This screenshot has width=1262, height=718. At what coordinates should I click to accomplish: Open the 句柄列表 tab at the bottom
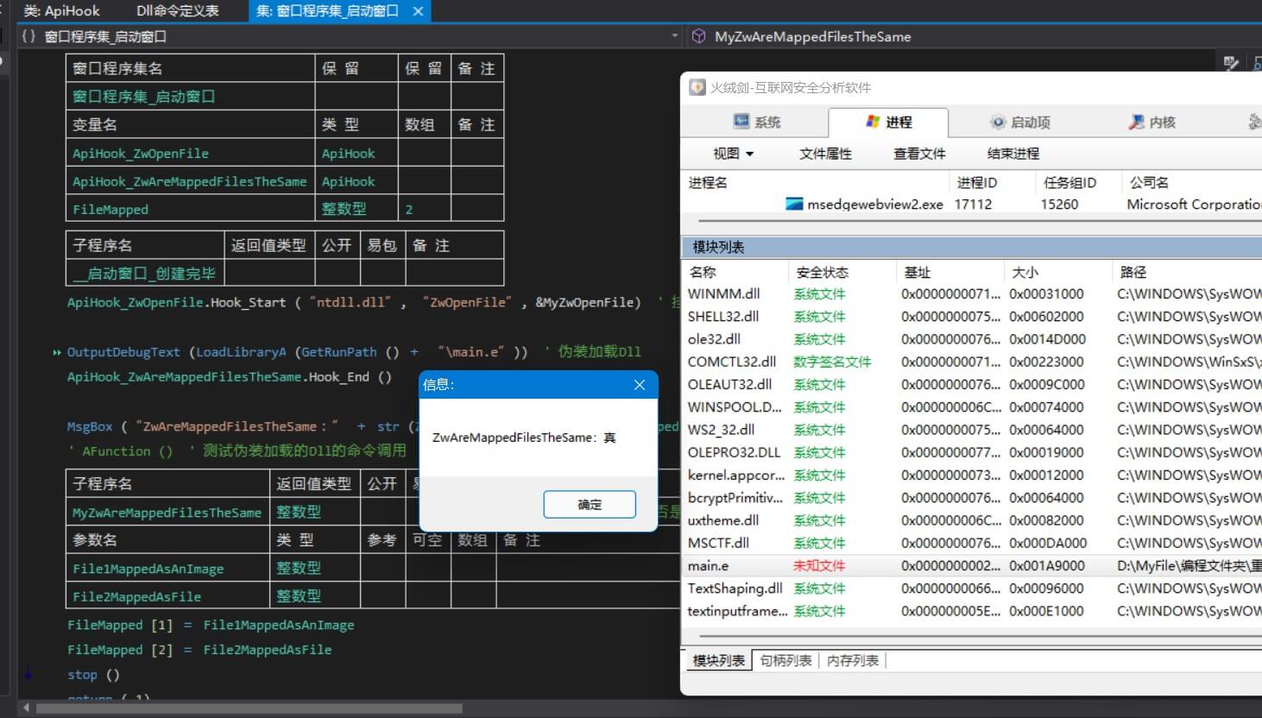tap(785, 659)
